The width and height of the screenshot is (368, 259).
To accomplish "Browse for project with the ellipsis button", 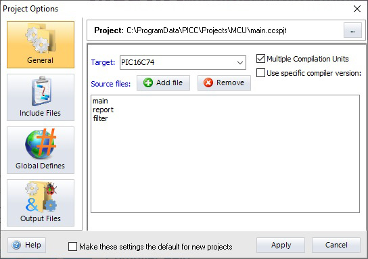I will click(x=352, y=30).
